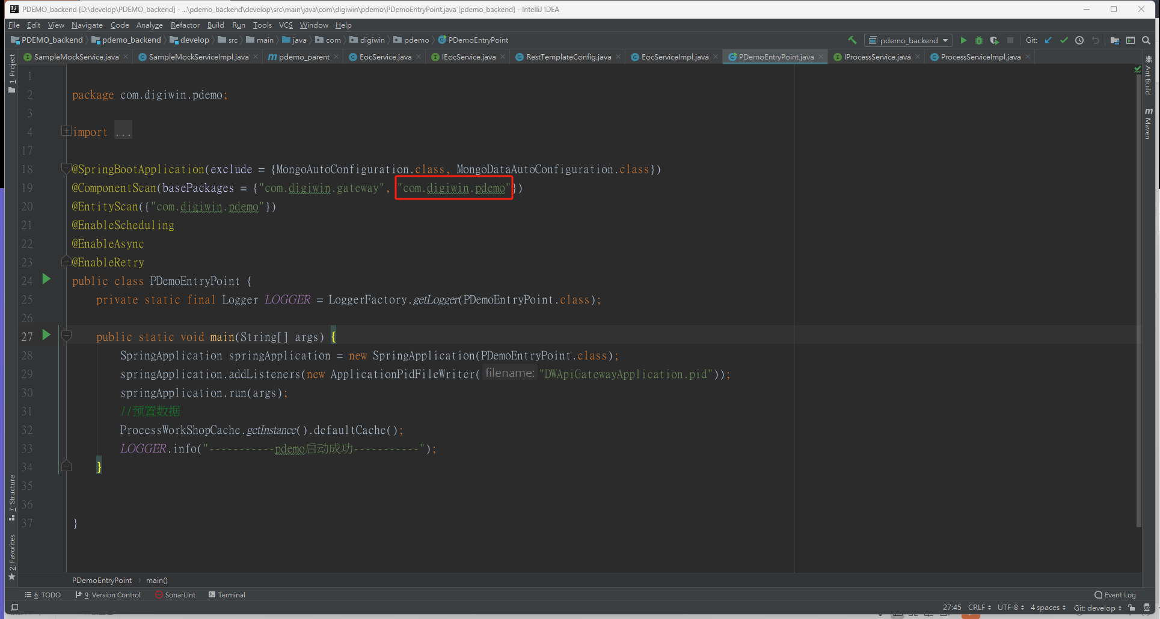Open the Version Control tool window
Screen dimensions: 1160x619
pos(108,595)
